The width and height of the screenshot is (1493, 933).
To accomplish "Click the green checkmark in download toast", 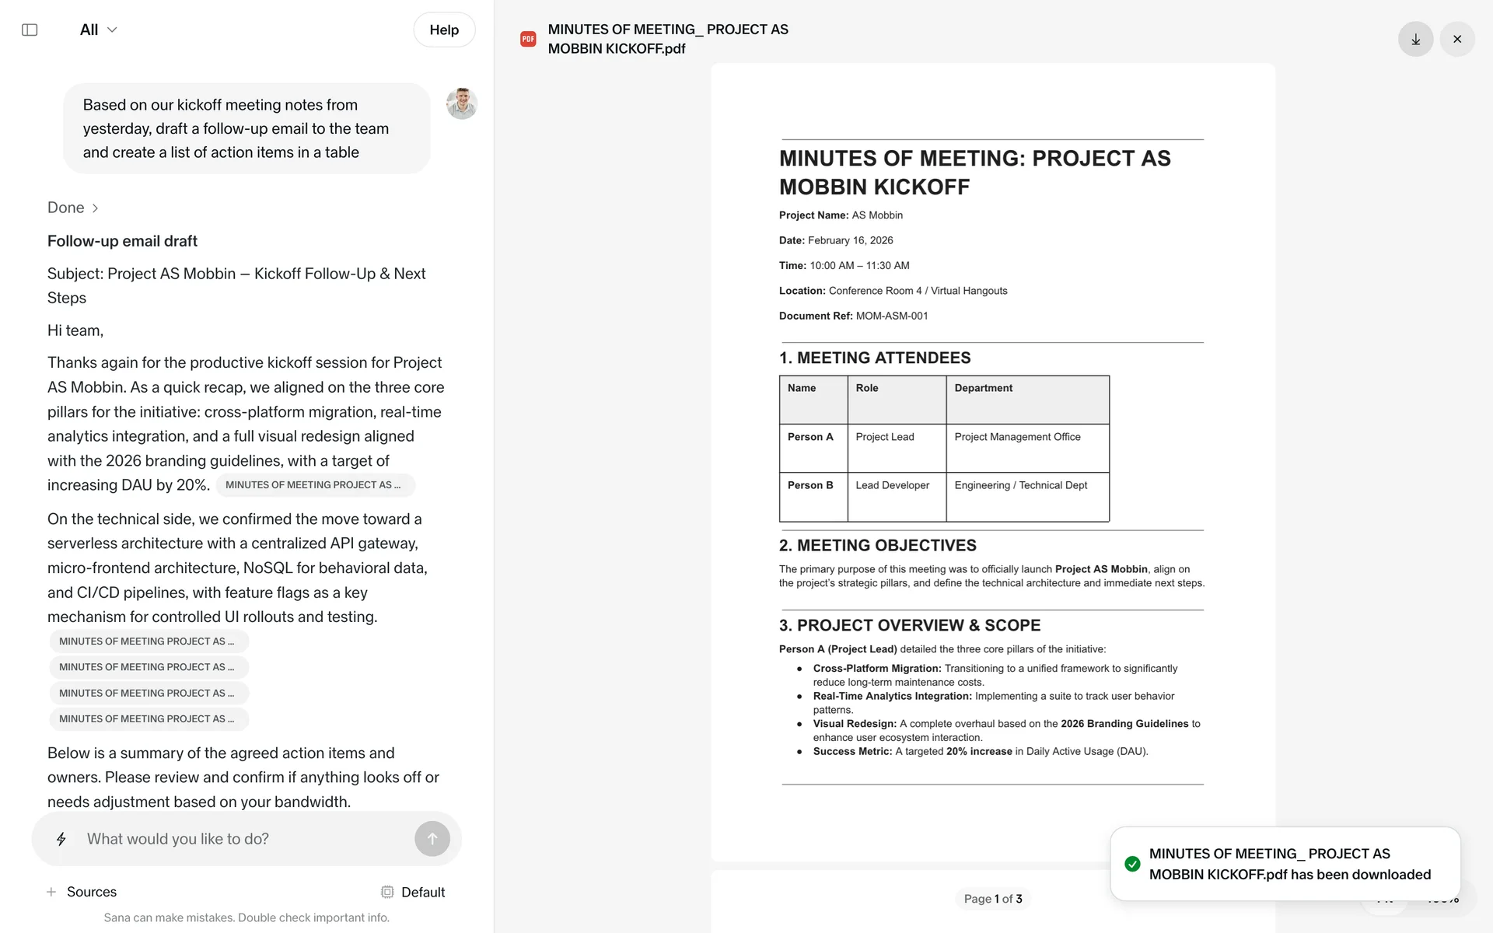I will click(1132, 864).
